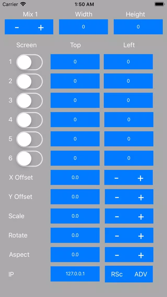
Task: Decrease Aspect with minus icon
Action: pyautogui.click(x=117, y=255)
